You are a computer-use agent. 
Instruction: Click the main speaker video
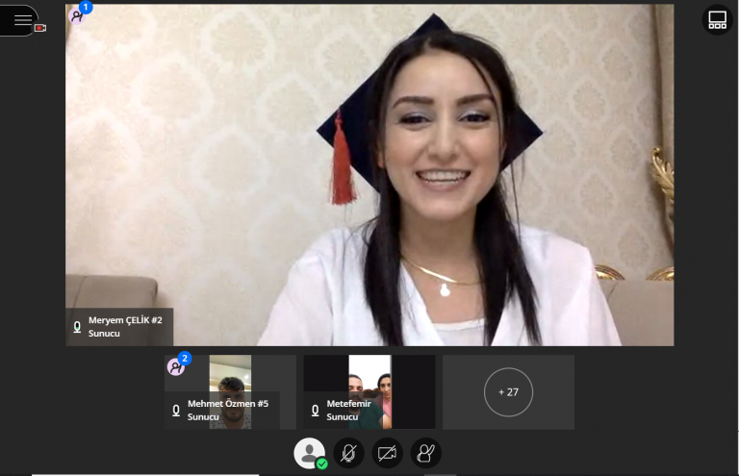[369, 175]
